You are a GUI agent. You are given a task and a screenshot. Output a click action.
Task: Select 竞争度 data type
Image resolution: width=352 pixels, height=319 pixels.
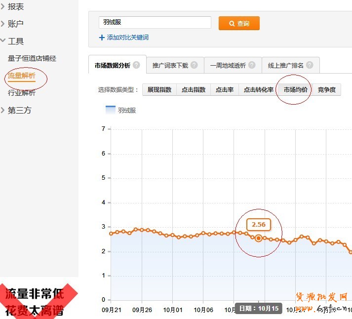[x=326, y=90]
